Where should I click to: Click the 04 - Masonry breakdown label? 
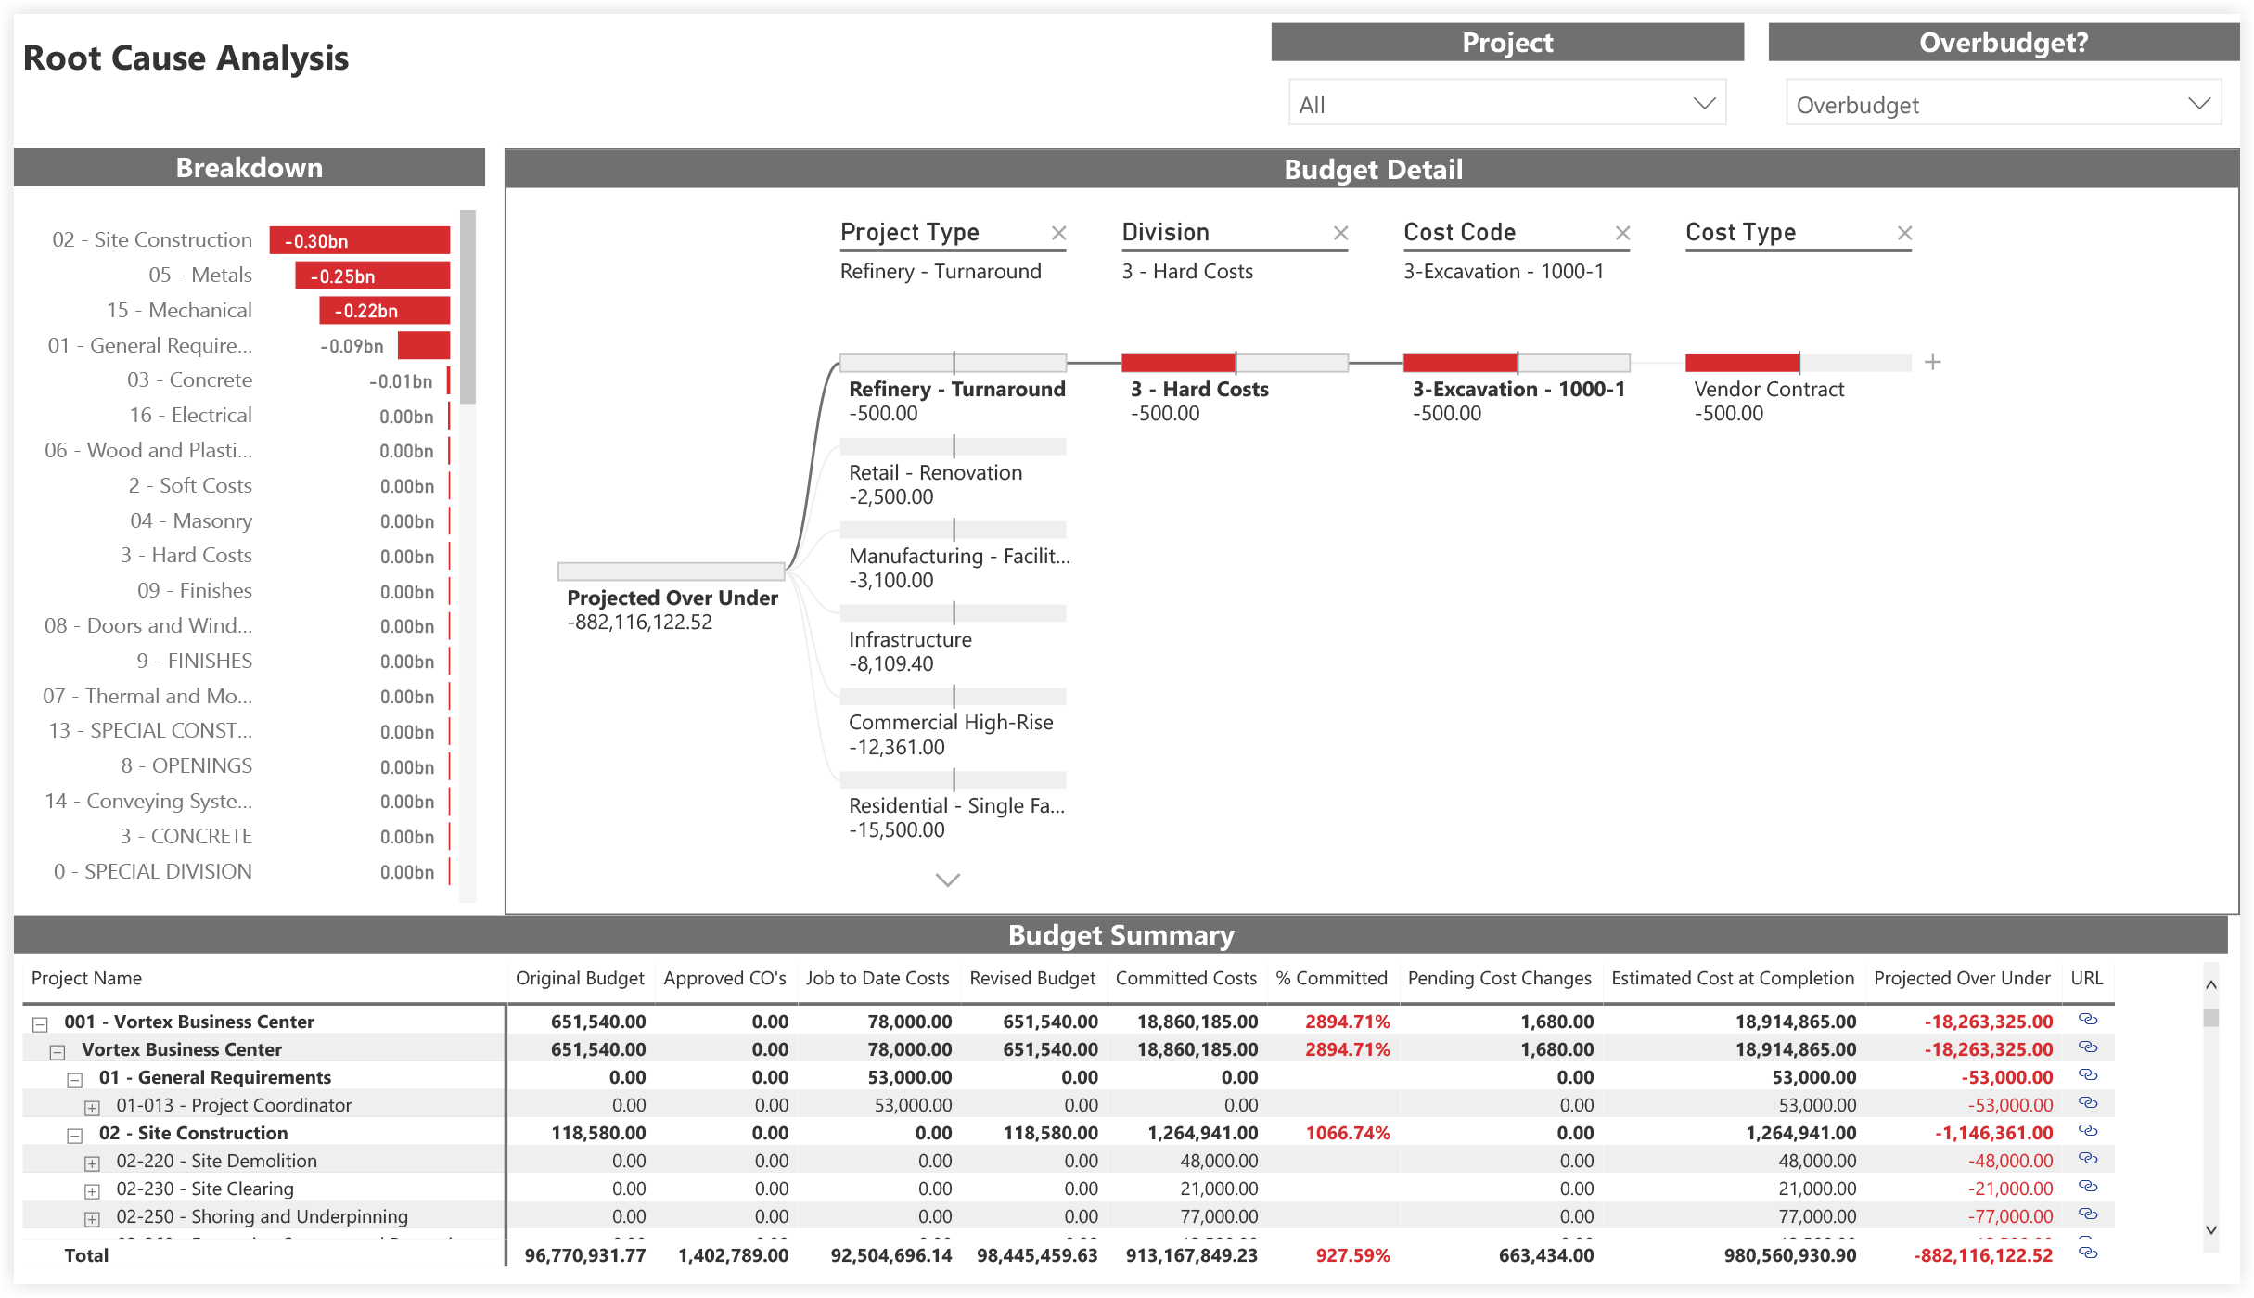[x=191, y=520]
